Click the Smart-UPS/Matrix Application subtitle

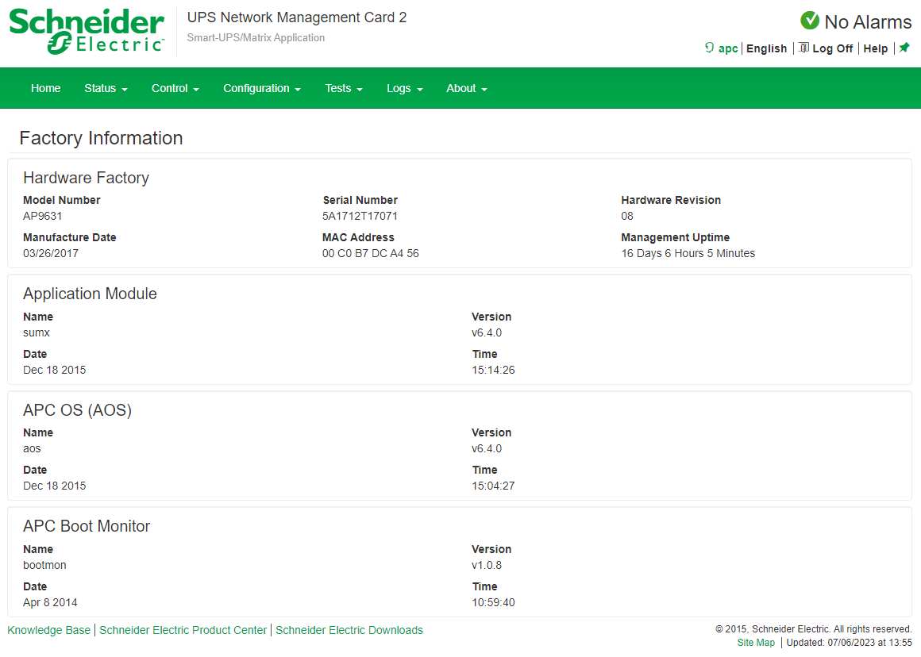(x=256, y=37)
